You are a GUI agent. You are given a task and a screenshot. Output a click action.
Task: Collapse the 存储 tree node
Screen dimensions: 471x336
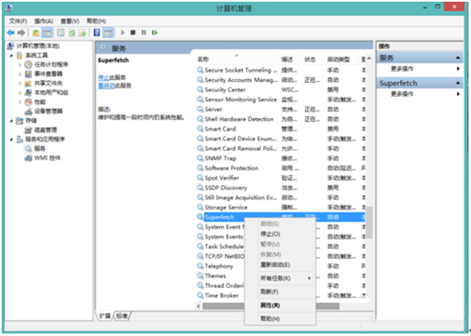pyautogui.click(x=11, y=121)
